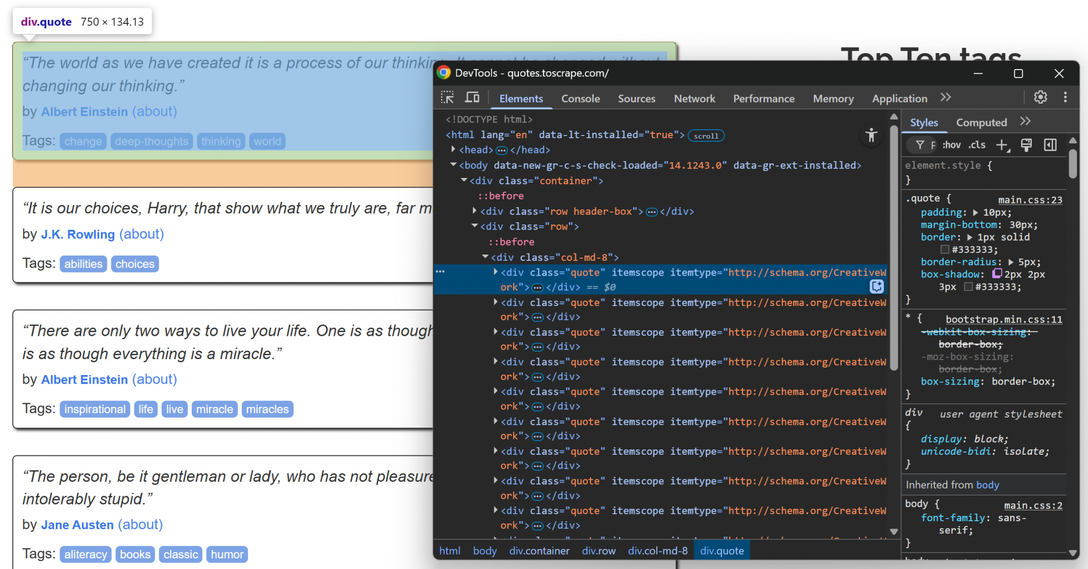Open the customize DevTools three-dot menu
The image size is (1088, 569).
pos(1065,97)
